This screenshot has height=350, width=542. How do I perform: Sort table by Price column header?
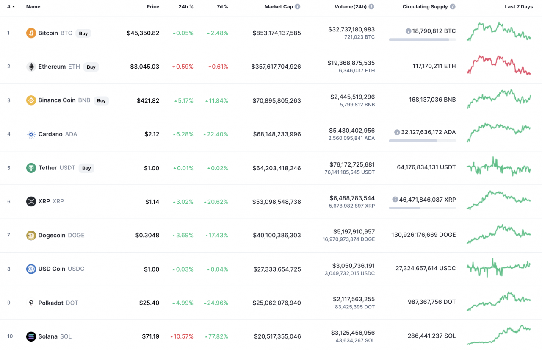[153, 7]
